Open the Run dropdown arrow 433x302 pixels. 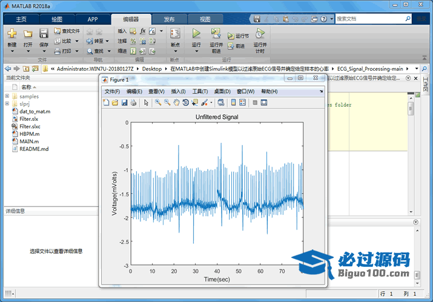tap(196, 51)
